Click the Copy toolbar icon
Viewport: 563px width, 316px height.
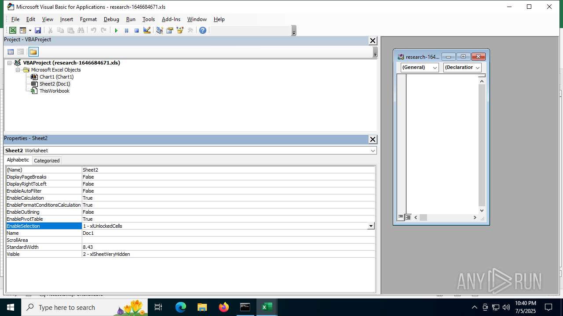tap(60, 30)
